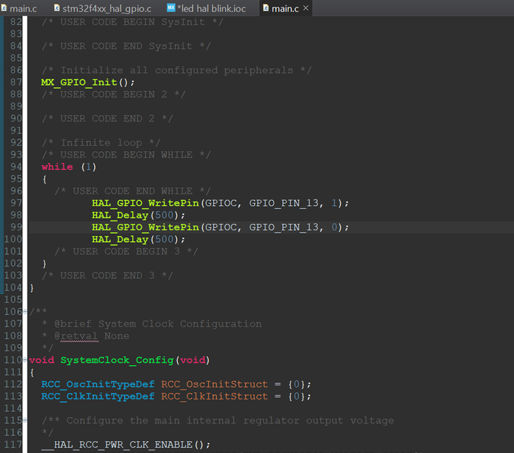Click RCC_ClkInitTypeDef type on line 113
514x453 pixels.
click(97, 396)
